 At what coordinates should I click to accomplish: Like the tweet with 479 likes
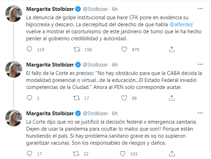[x=124, y=49]
